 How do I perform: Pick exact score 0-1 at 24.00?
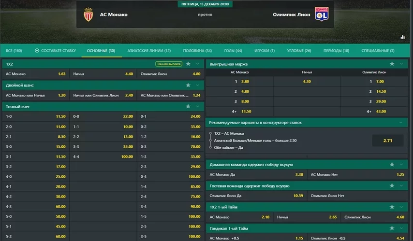[170, 116]
